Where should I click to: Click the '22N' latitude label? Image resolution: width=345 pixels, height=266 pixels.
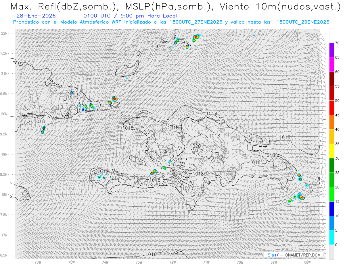coord(4,33)
